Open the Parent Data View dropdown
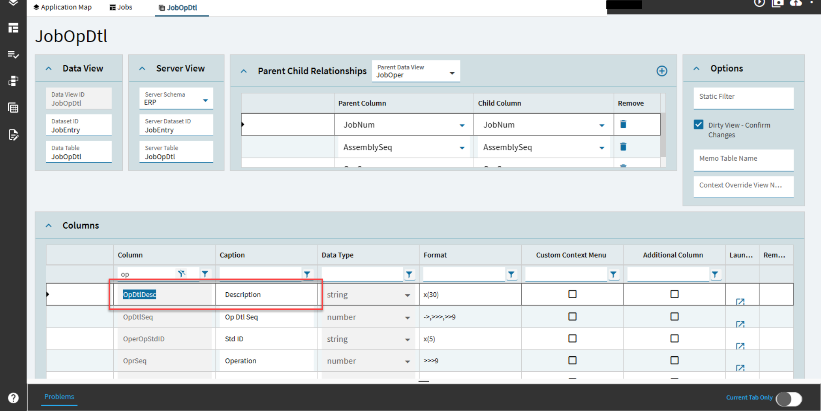 click(452, 73)
